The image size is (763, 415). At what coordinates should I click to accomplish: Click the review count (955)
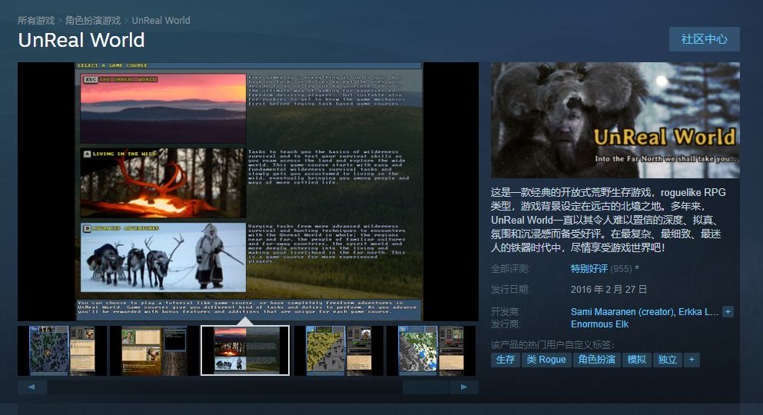pyautogui.click(x=622, y=268)
